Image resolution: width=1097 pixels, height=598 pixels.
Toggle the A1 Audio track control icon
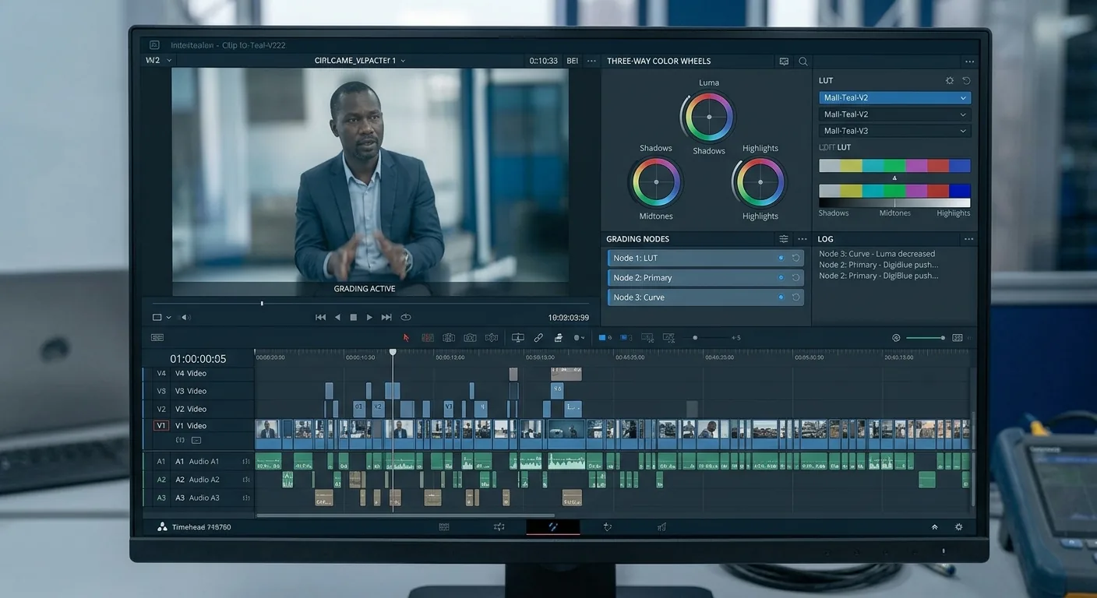point(246,462)
